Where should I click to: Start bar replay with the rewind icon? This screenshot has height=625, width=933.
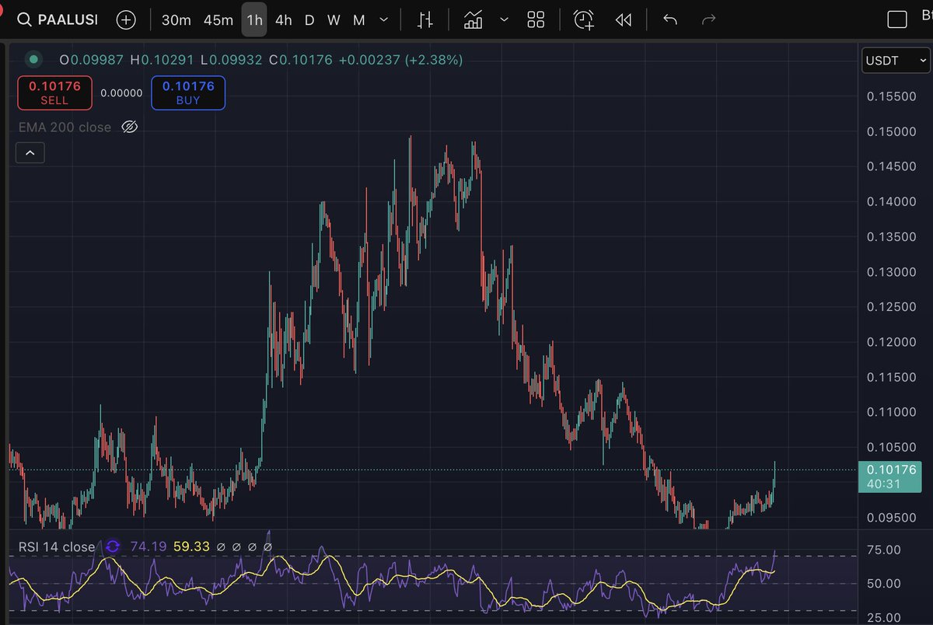coord(623,19)
